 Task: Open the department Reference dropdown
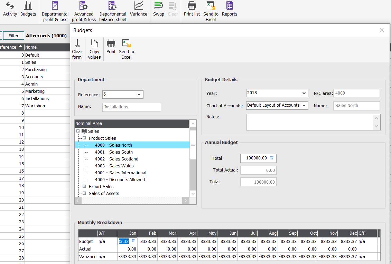[x=139, y=95]
